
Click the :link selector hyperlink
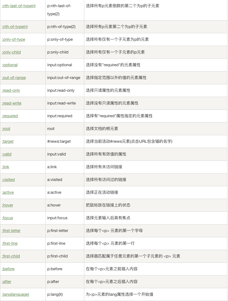[x=6, y=167]
